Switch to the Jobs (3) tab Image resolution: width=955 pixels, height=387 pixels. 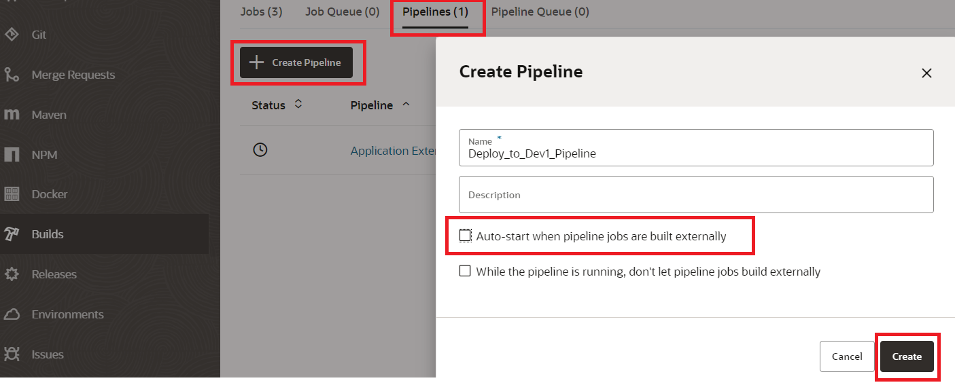pos(261,12)
